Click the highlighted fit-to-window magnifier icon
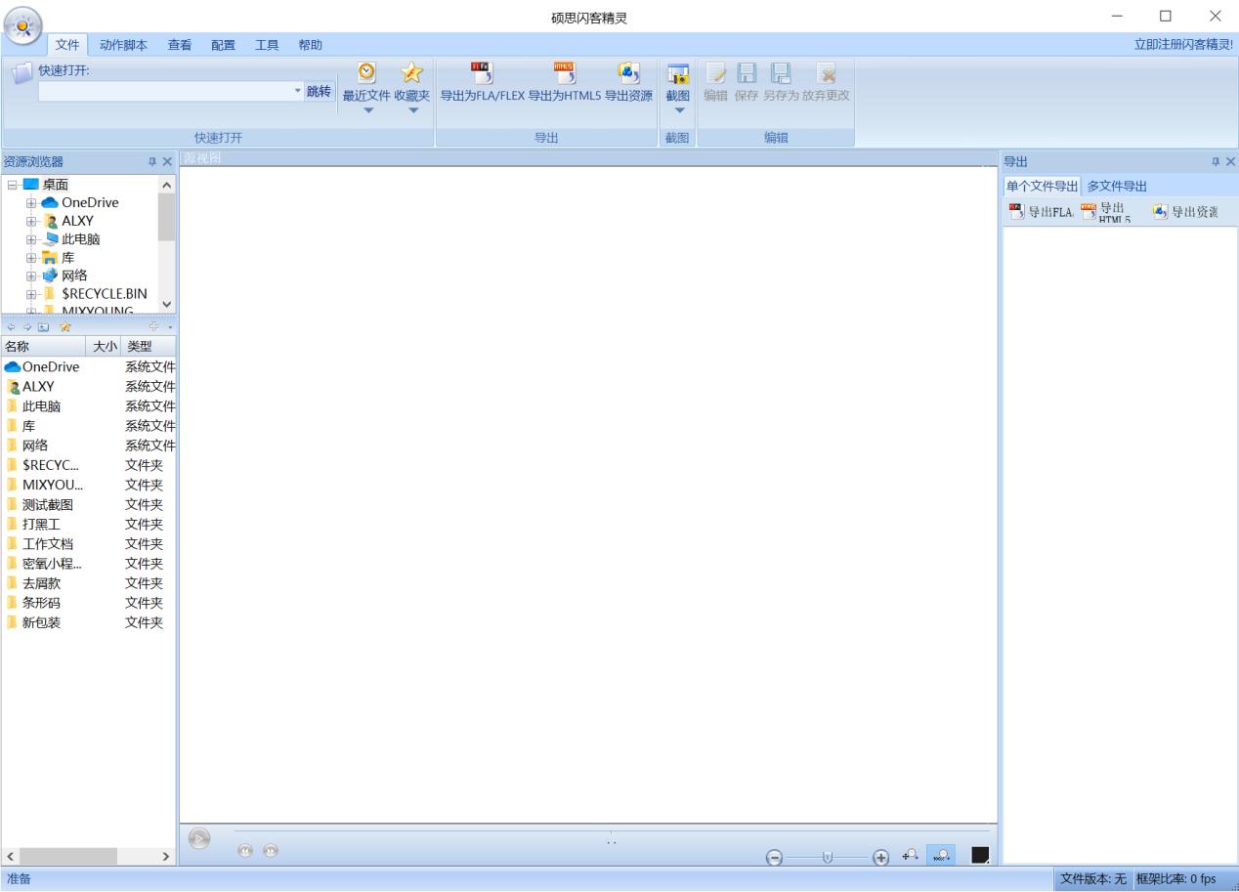The width and height of the screenshot is (1239, 892). 941,855
